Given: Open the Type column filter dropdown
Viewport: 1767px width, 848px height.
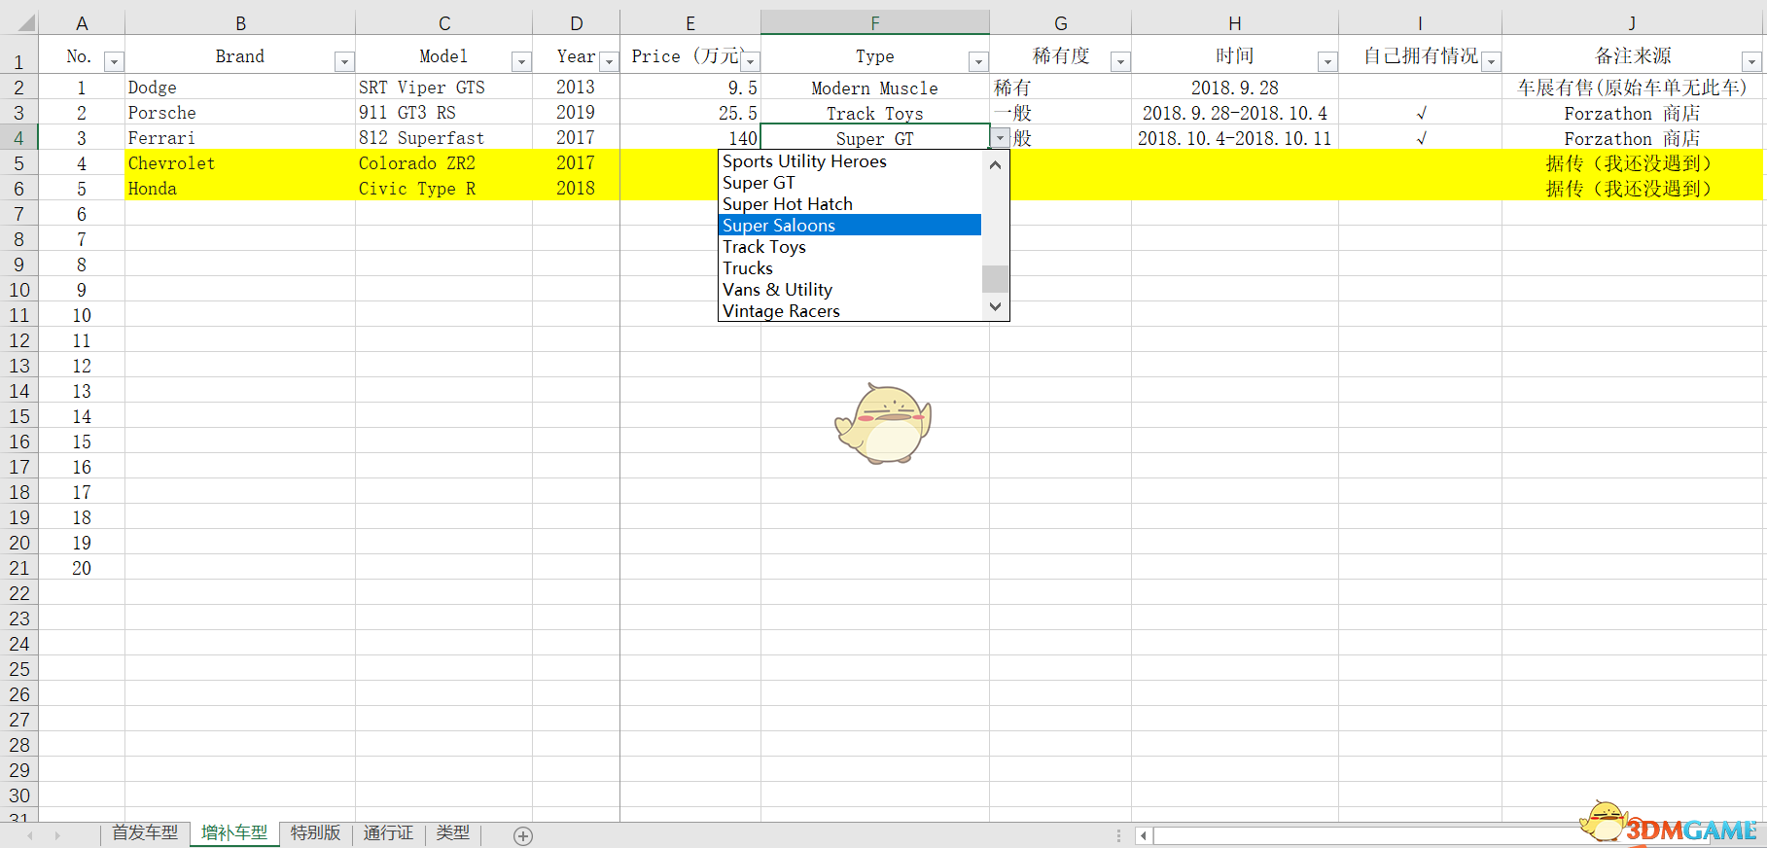Looking at the screenshot, I should (978, 62).
